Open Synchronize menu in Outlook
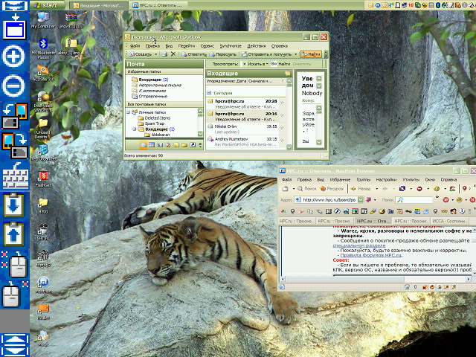Image resolution: width=476 pixels, height=357 pixels. tap(231, 46)
